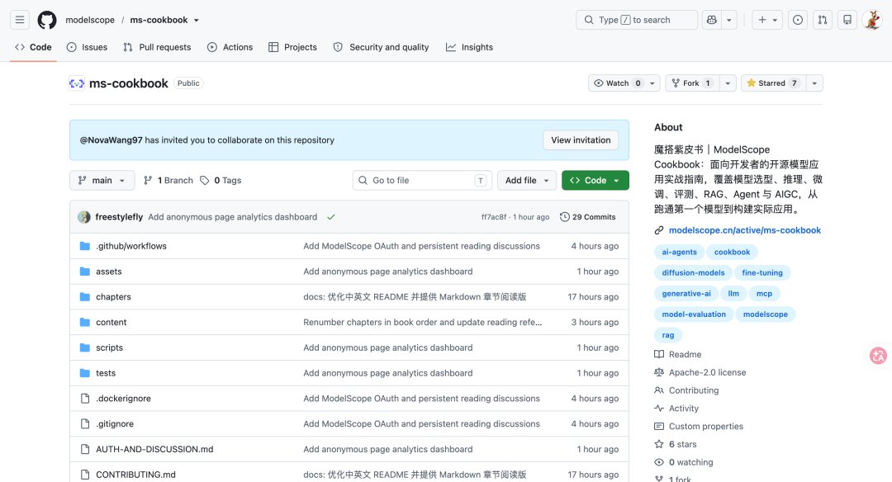892x482 pixels.
Task: Open the .dockerignore file
Action: coord(123,399)
